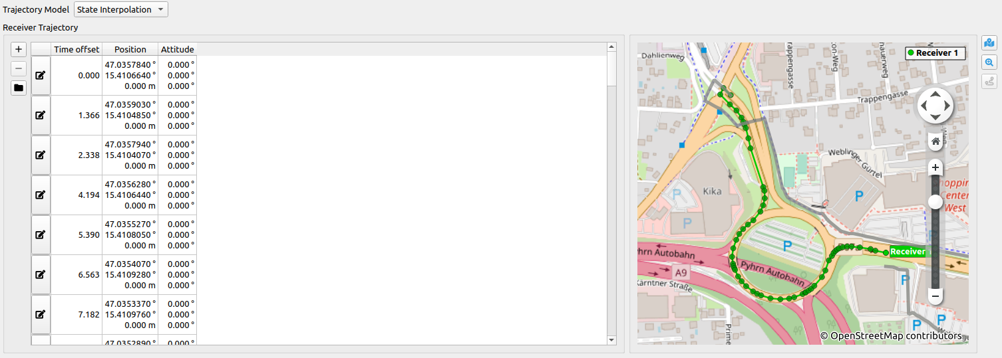Click the map layers icon beside the map
Viewport: 1002px width, 358px height.
tap(989, 43)
